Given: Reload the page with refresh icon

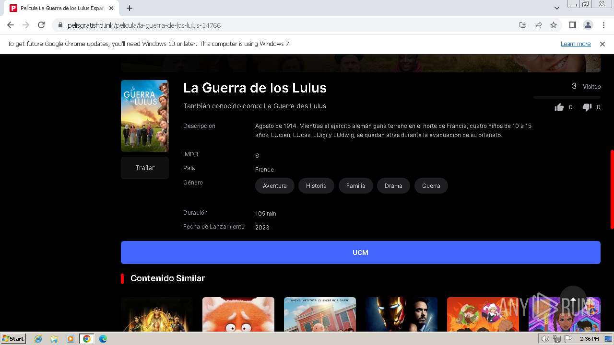Looking at the screenshot, I should [41, 25].
